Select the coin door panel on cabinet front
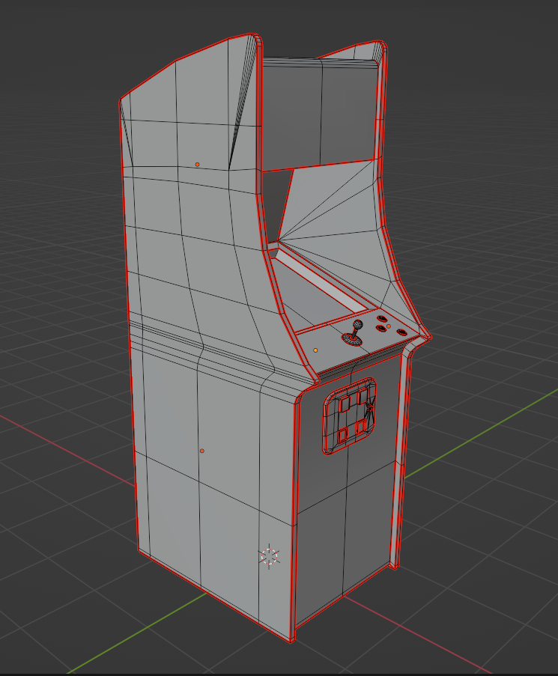 tap(349, 415)
